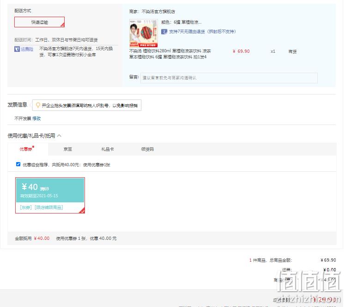Switch to the 礼品卡 tab

click(x=107, y=149)
